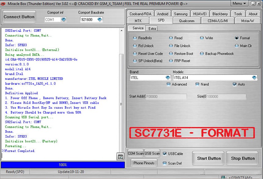Select the FRP Reset radio option

click(x=171, y=61)
